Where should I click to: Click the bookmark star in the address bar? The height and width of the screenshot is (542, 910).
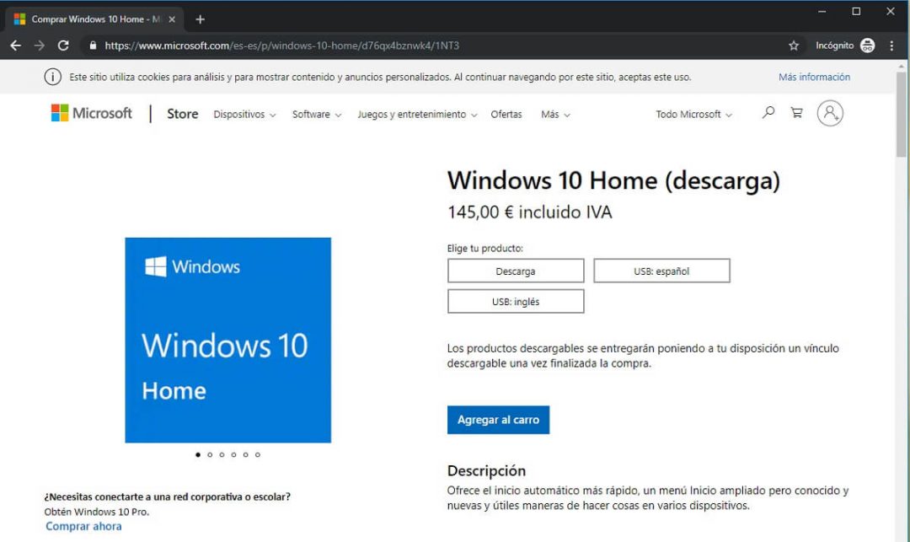pyautogui.click(x=793, y=46)
